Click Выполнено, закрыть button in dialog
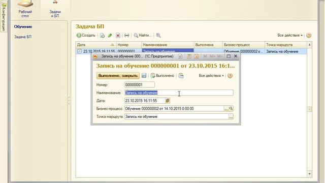The image size is (325, 183). click(x=118, y=76)
